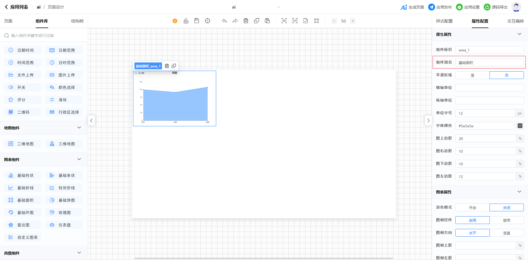
Task: Click the AI 生成页面 icon button
Action: tap(412, 7)
